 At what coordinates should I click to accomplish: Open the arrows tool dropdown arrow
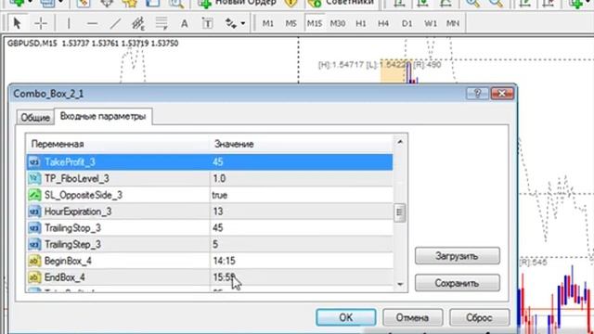243,23
